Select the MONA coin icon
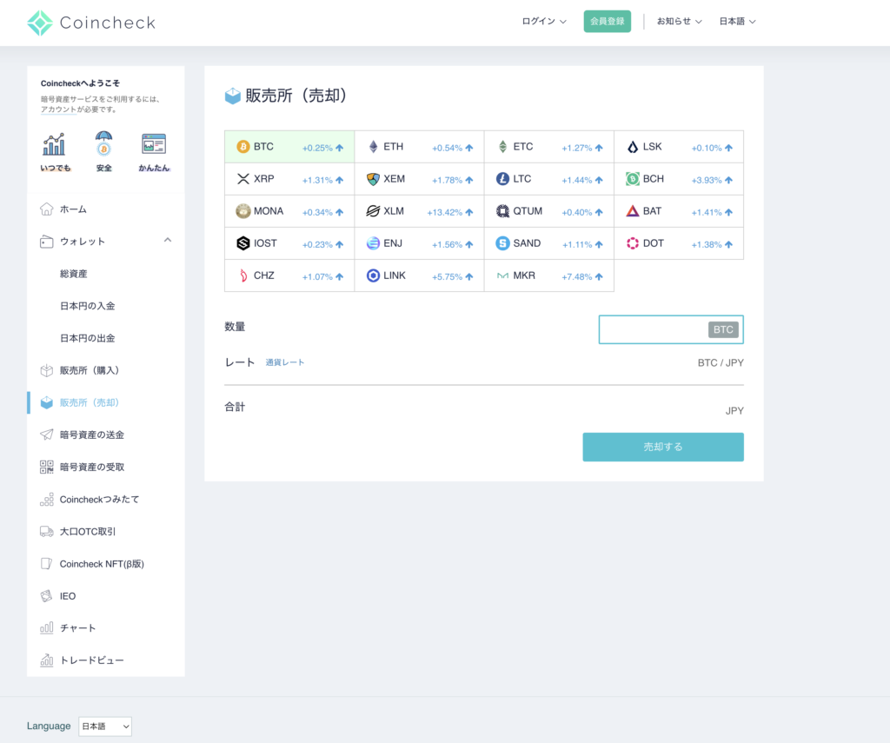This screenshot has width=890, height=743. pos(243,211)
